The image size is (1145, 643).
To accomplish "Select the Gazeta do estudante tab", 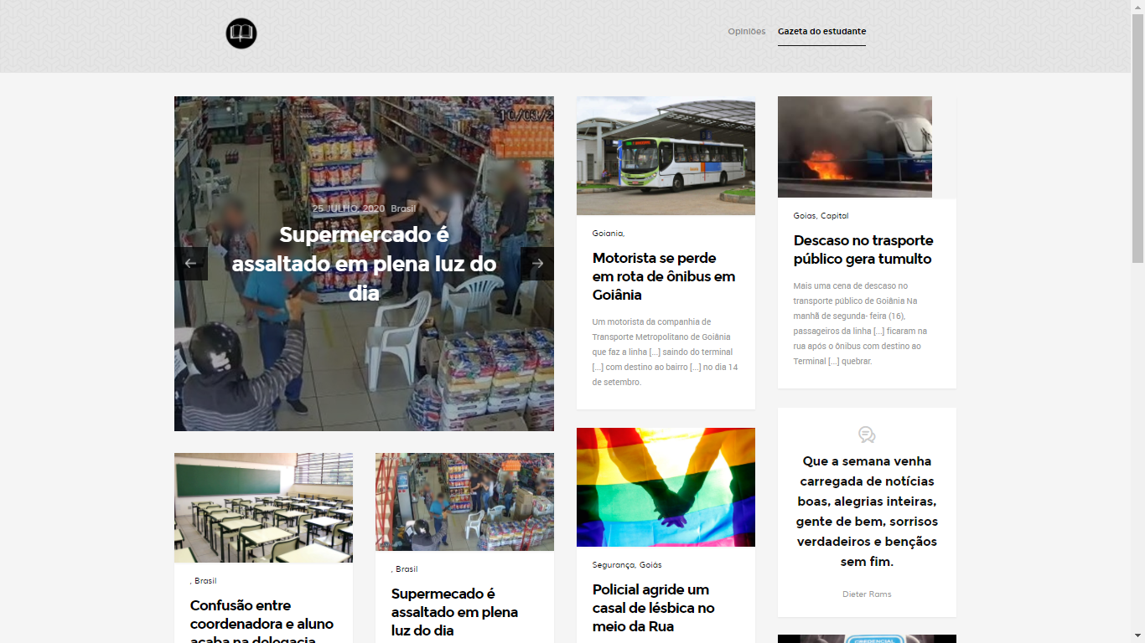I will point(821,32).
